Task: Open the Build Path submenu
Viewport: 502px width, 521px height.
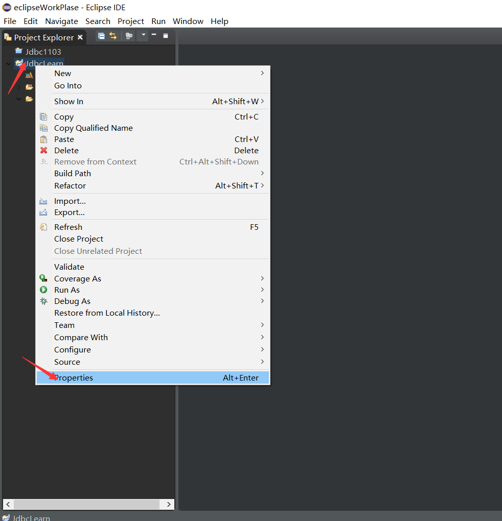Action: pos(153,173)
